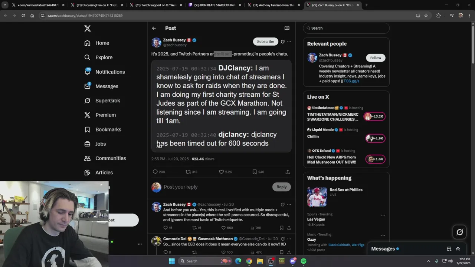Click the Search box on X
Viewport: 475px width, 267px height.
pyautogui.click(x=346, y=28)
